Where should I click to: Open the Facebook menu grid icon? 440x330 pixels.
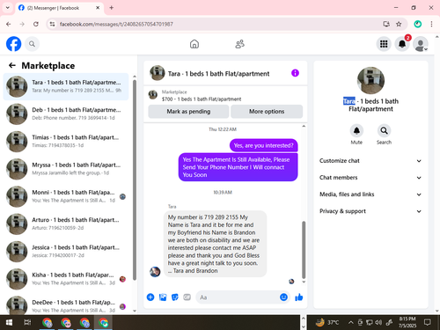pos(384,44)
